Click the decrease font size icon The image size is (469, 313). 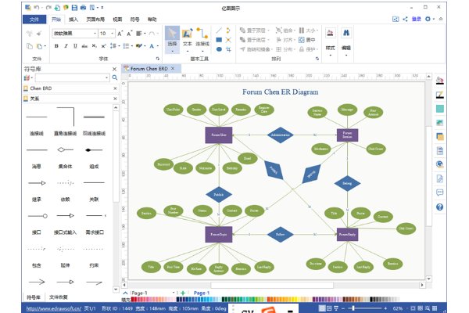(129, 33)
